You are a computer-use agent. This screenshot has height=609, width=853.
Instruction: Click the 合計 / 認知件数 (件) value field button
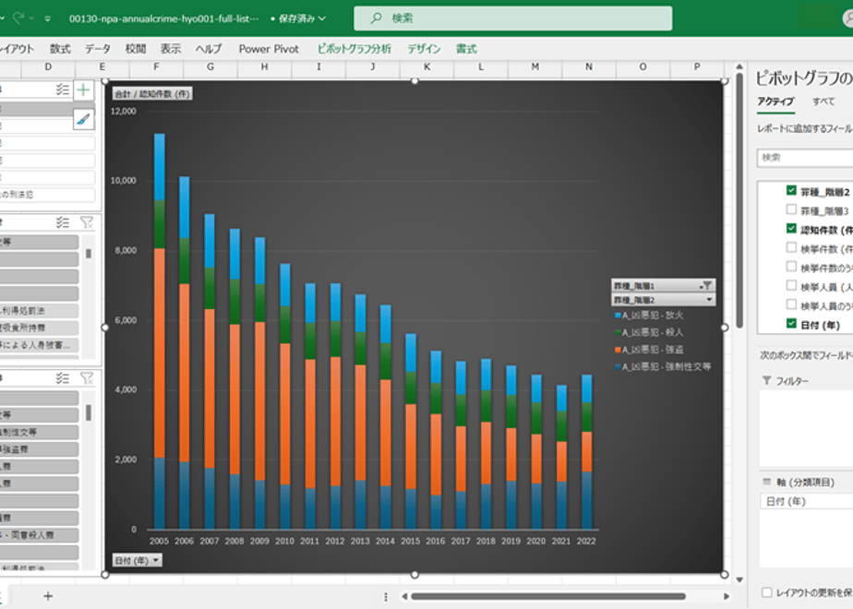[x=152, y=93]
